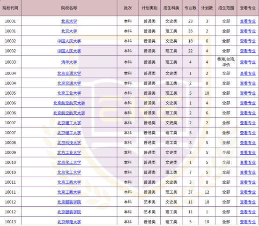259x226 pixels.
Task: Click 查看专业 for 清华大学
Action: click(x=248, y=62)
